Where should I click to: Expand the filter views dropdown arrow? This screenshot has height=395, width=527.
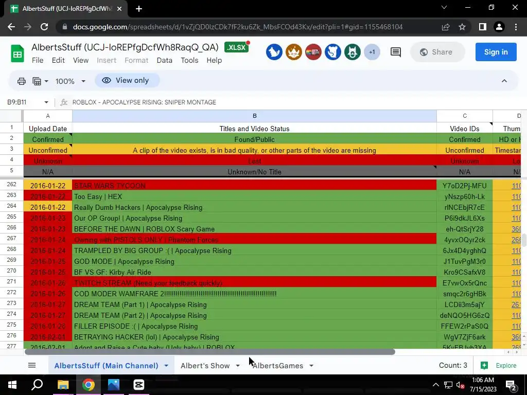46,81
